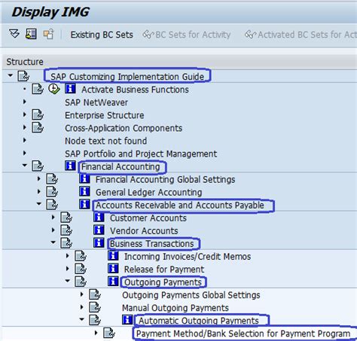The width and height of the screenshot is (357, 341).
Task: Click the document icon beside Enterprise Structure
Action: [x=38, y=115]
